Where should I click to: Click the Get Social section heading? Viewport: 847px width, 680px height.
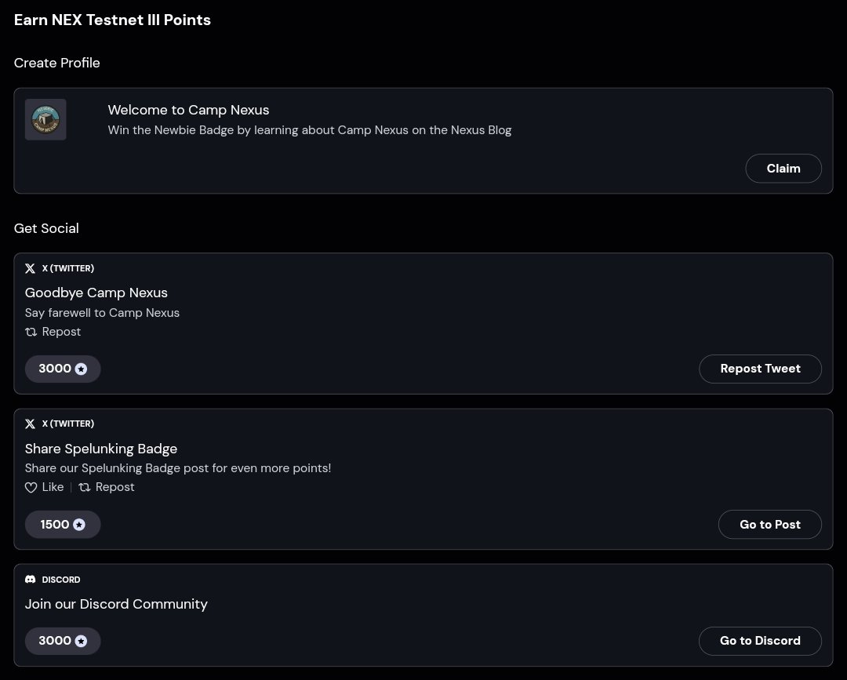click(x=46, y=228)
